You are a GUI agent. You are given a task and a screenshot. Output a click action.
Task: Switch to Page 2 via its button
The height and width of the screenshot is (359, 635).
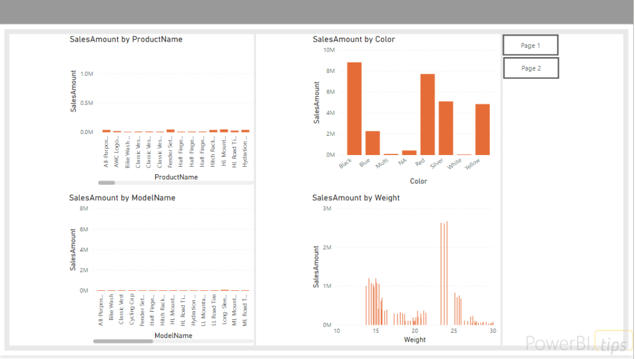[x=530, y=68]
